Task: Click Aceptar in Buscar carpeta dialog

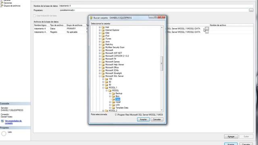Action: pos(143,120)
